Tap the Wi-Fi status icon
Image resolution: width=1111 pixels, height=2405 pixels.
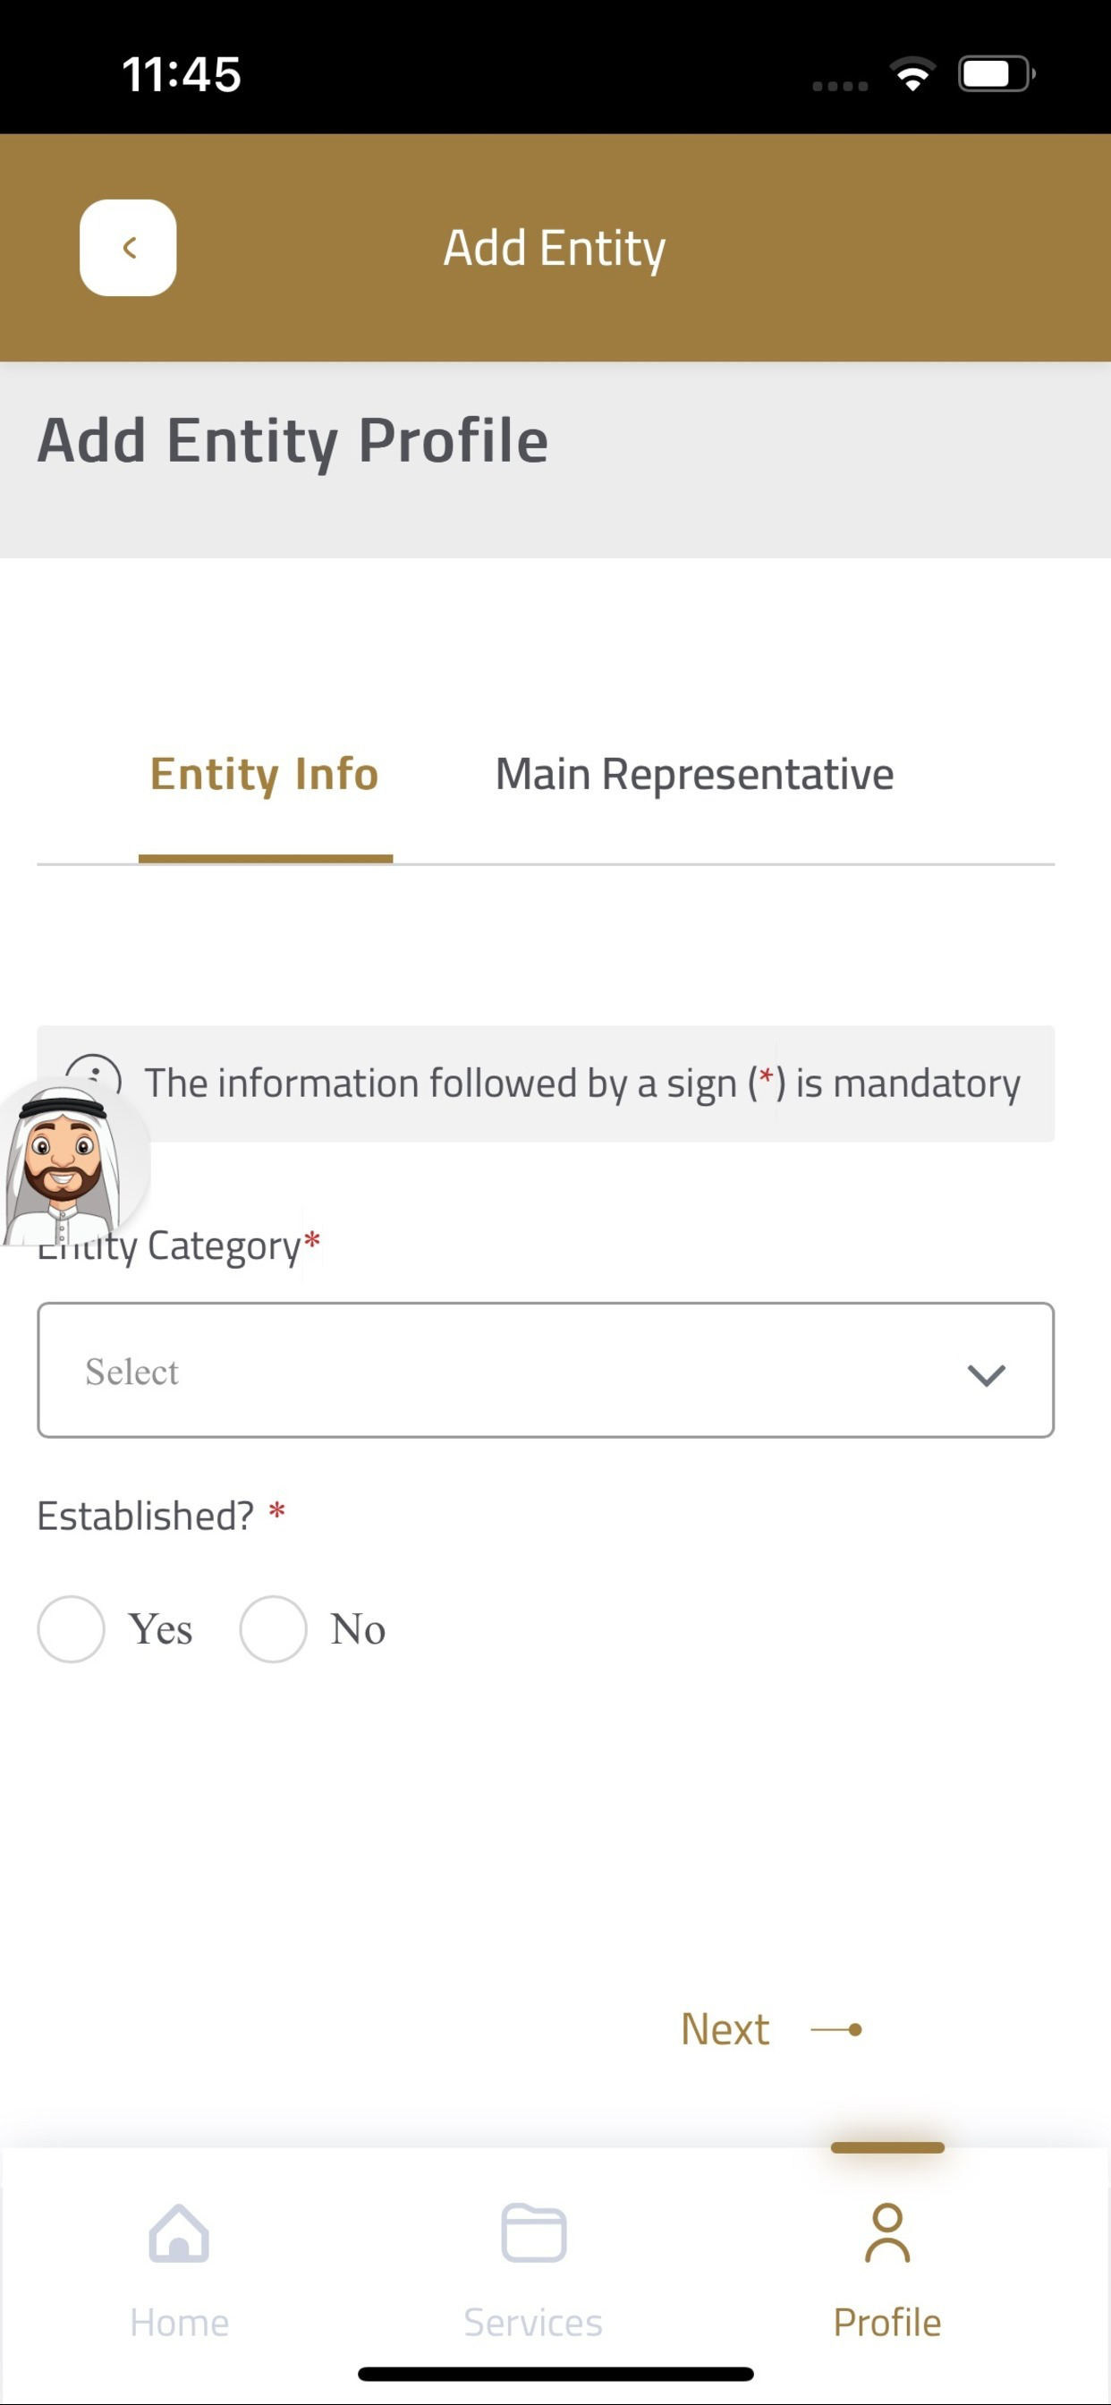point(912,73)
